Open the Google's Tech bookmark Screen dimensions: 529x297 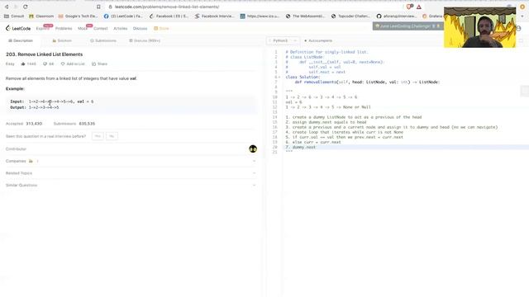coord(79,16)
